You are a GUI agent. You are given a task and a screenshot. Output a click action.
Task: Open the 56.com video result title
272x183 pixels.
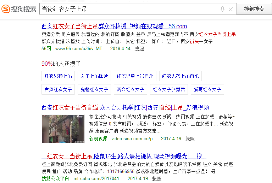tap(114, 26)
